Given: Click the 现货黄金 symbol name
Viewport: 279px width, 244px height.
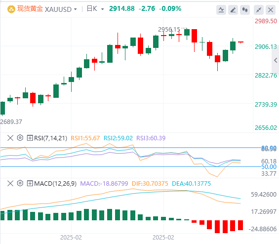Looking at the screenshot, I should tap(30, 9).
